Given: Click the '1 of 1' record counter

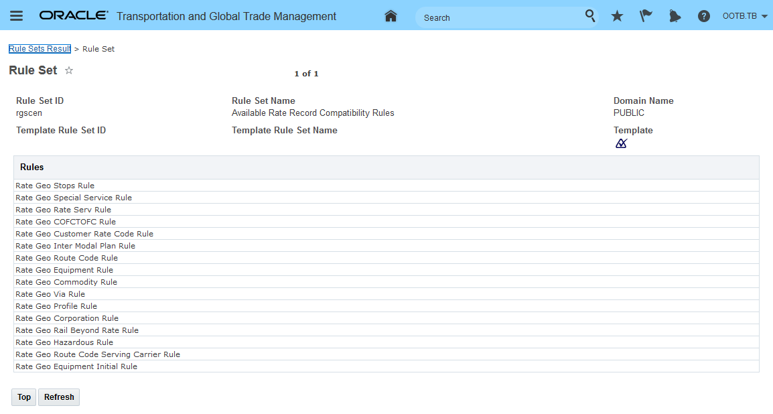Looking at the screenshot, I should (x=306, y=74).
